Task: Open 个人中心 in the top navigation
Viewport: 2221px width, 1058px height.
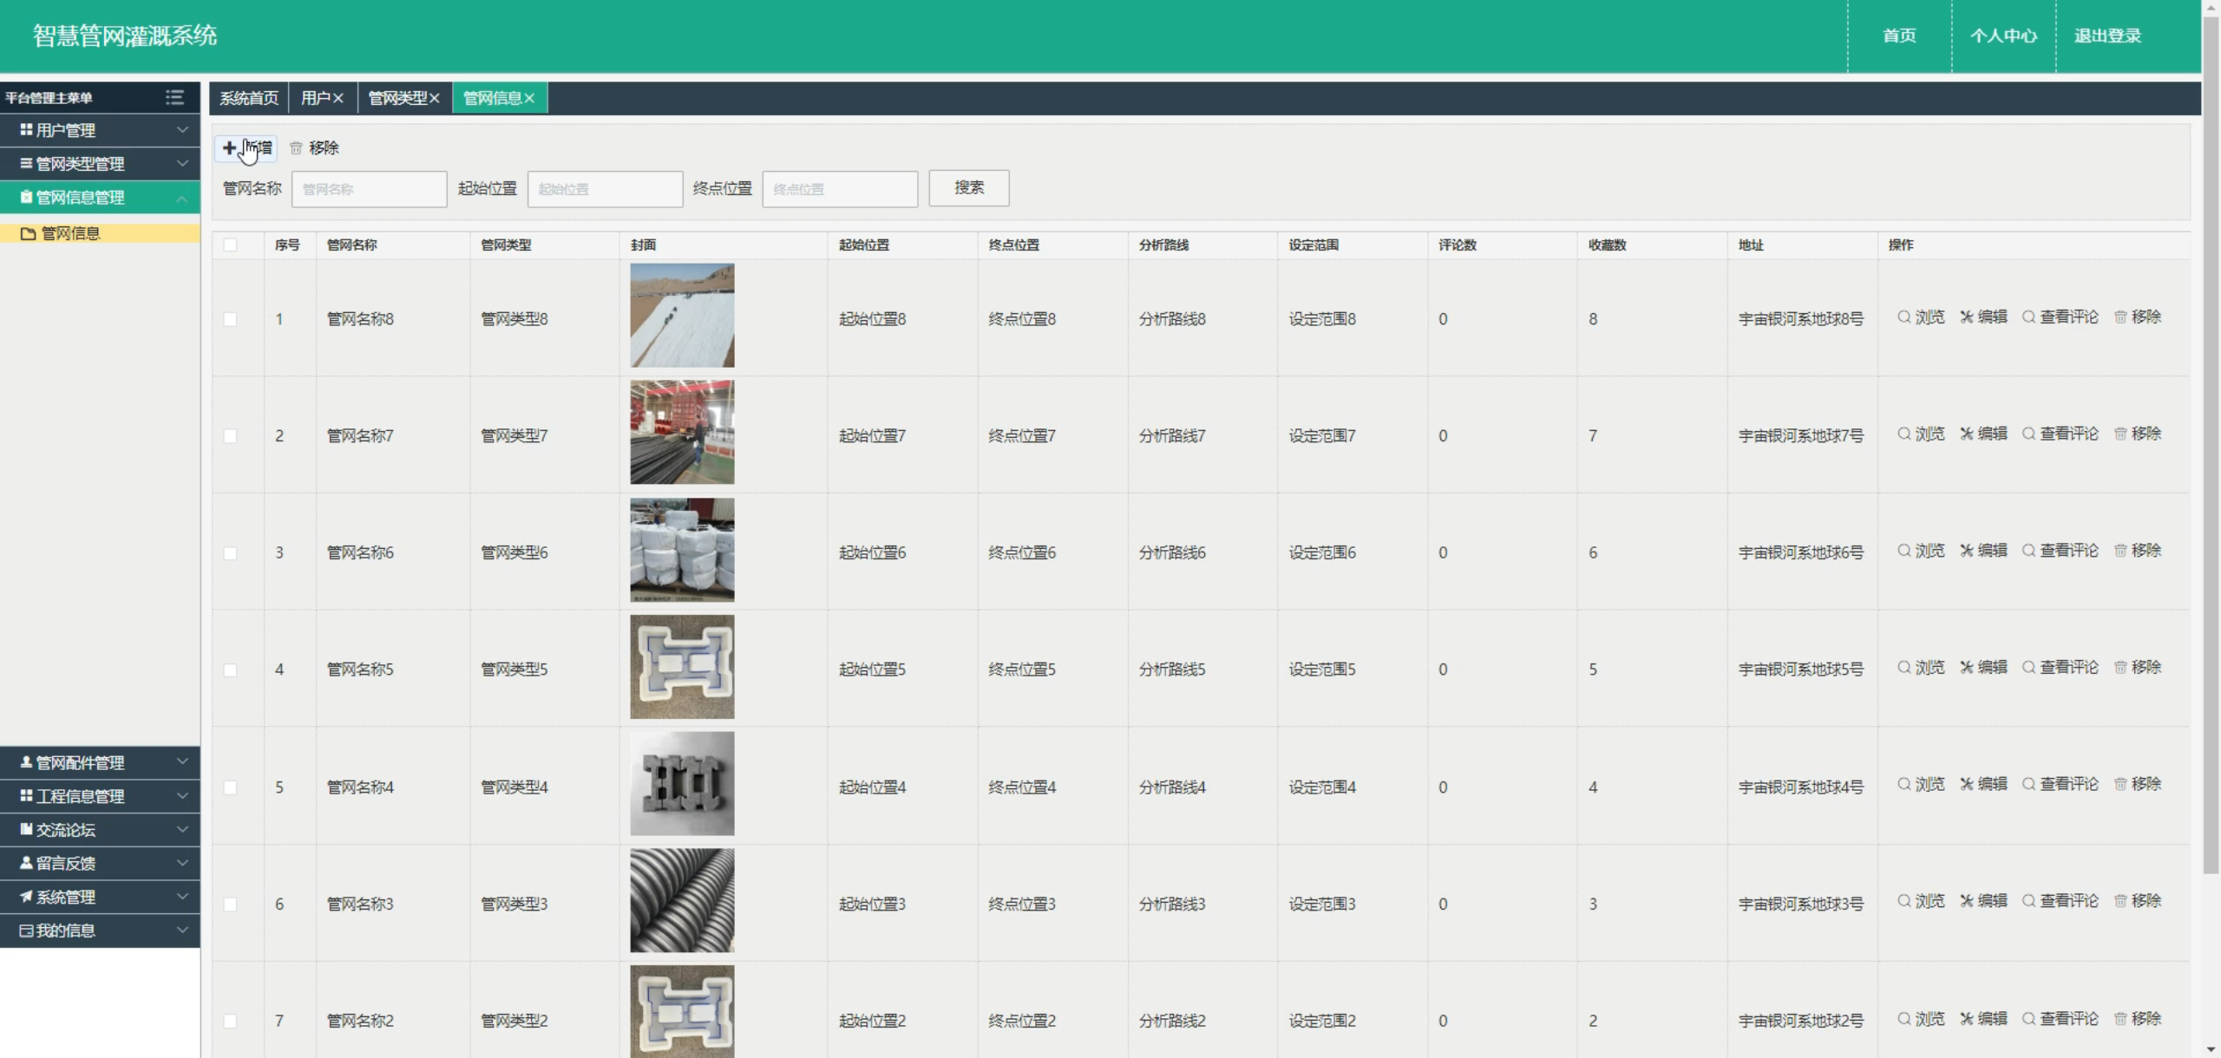Action: click(2003, 36)
